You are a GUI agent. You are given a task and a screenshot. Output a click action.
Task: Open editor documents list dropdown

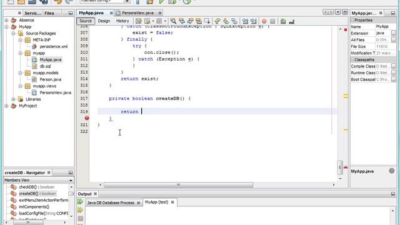point(337,12)
